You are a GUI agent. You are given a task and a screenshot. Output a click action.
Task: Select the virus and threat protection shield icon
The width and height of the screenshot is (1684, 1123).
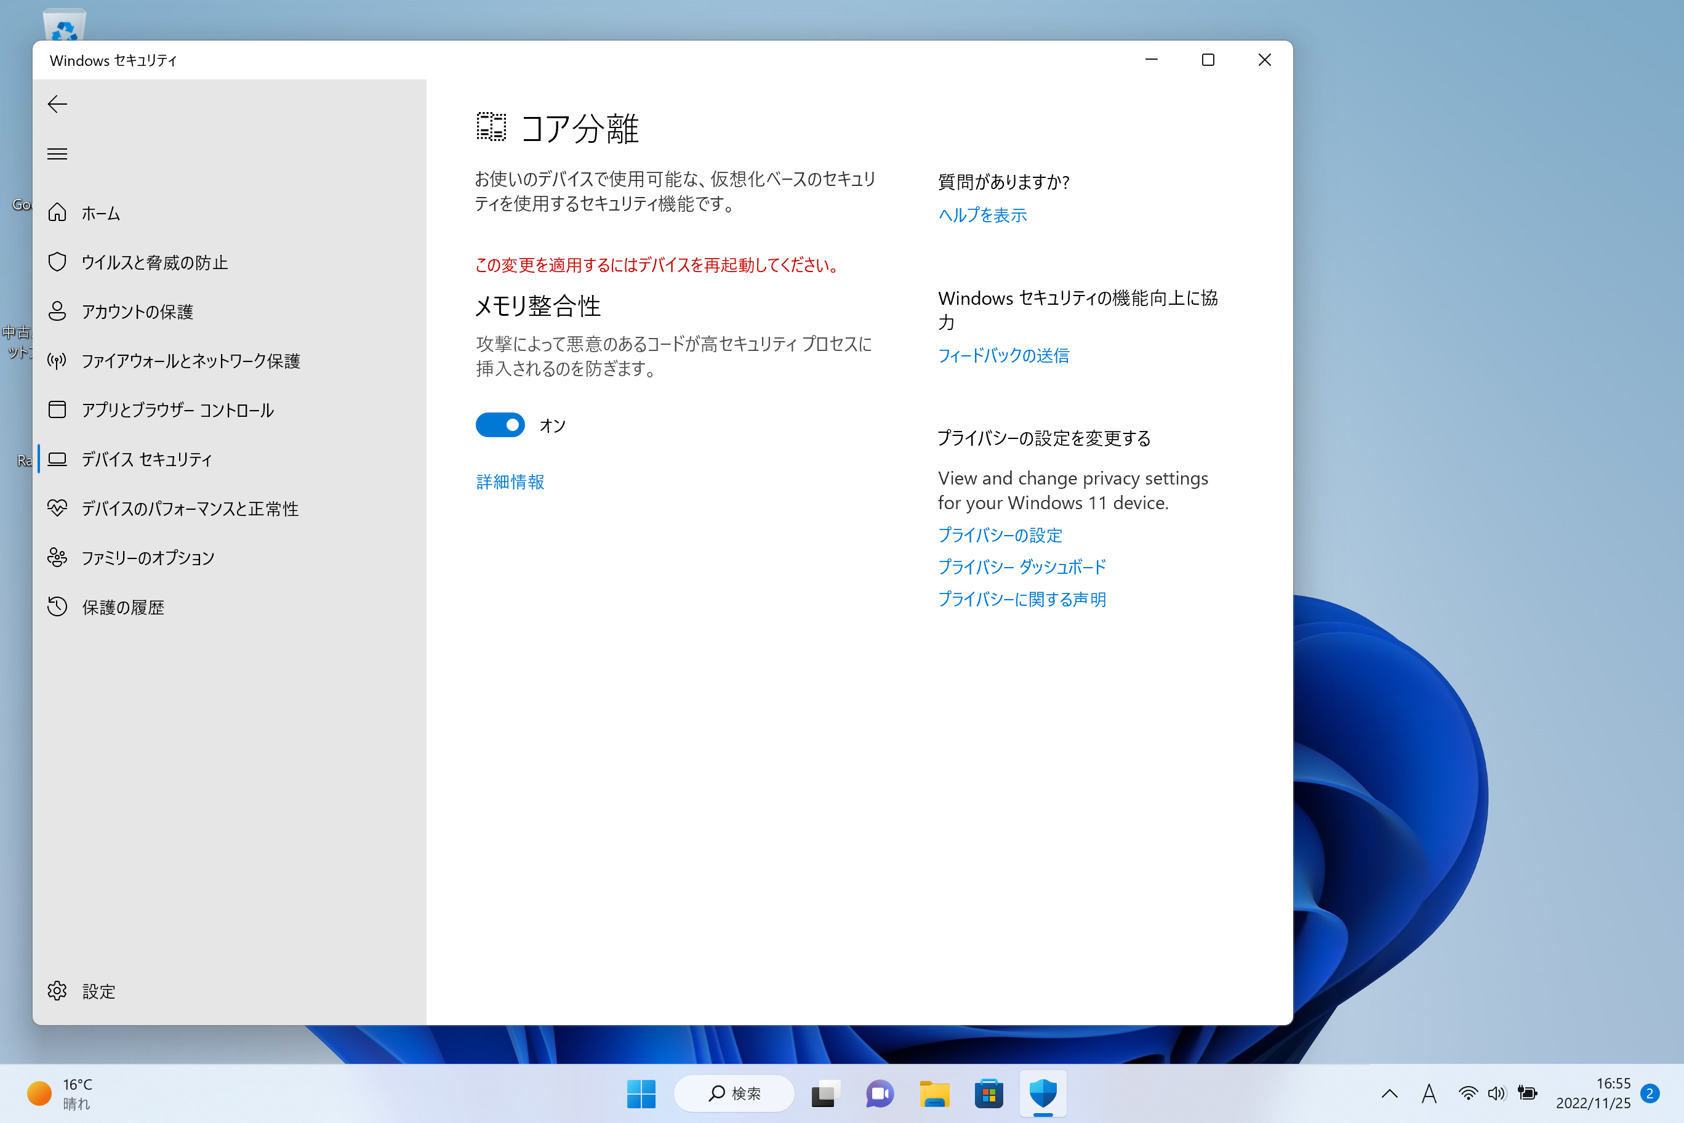(57, 262)
